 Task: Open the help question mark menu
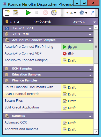tap(83, 13)
